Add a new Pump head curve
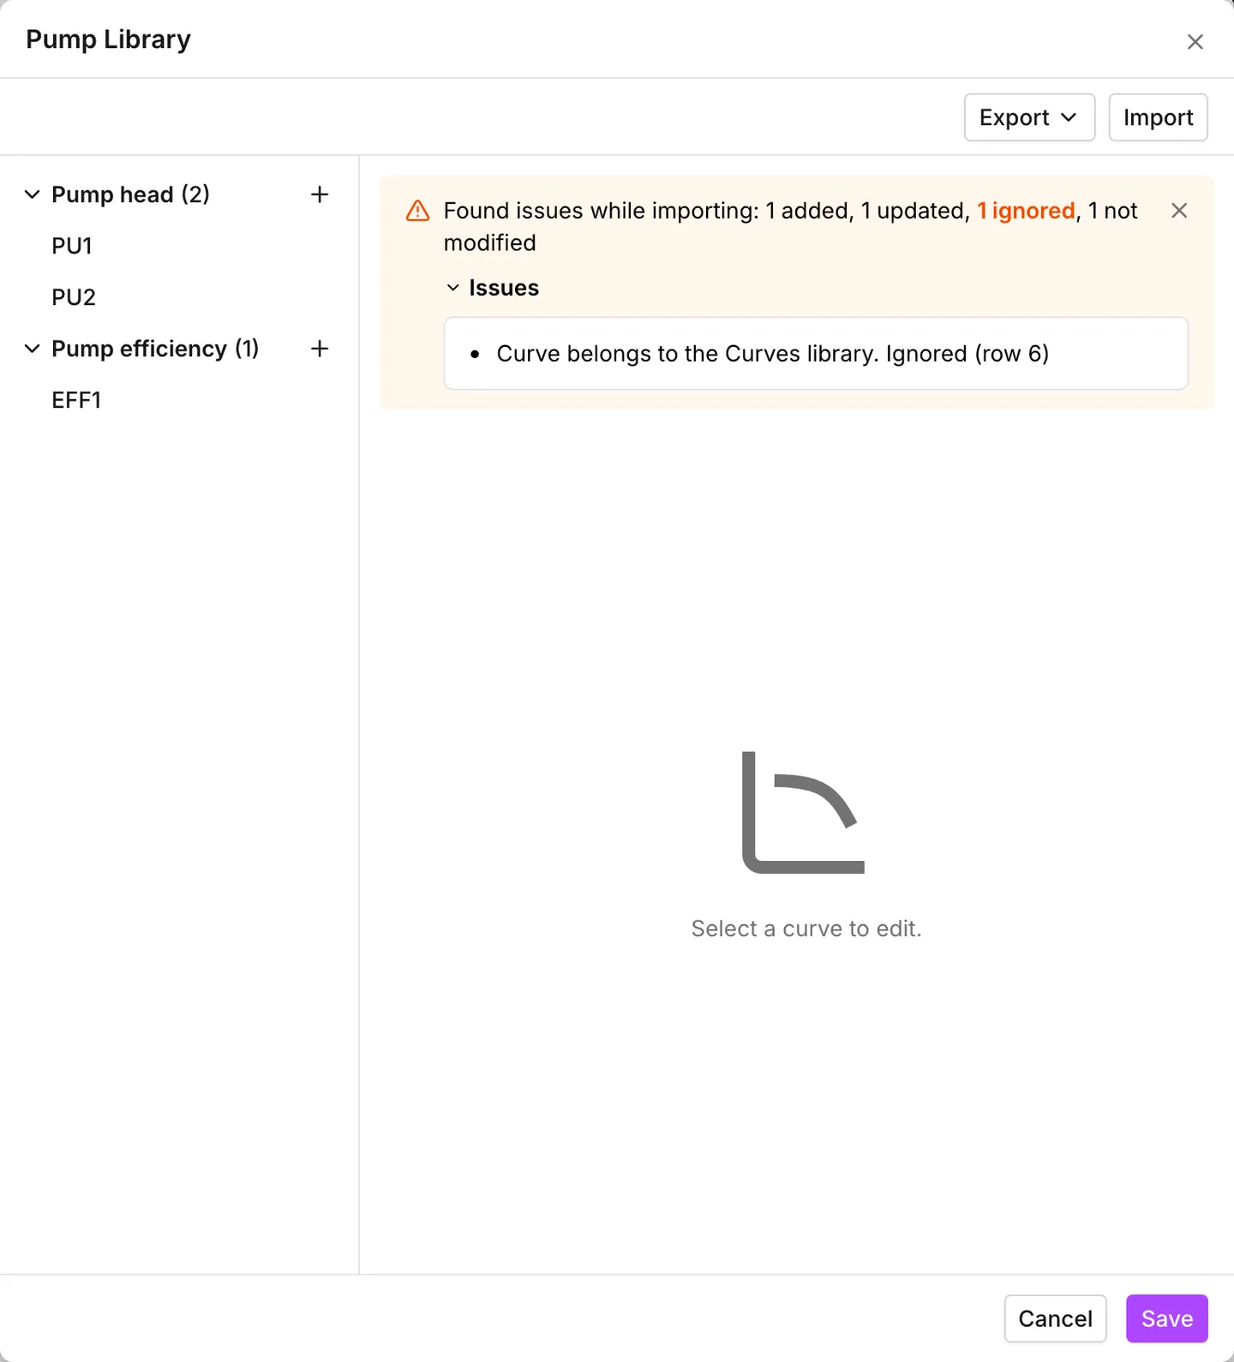This screenshot has height=1362, width=1234. coord(320,194)
